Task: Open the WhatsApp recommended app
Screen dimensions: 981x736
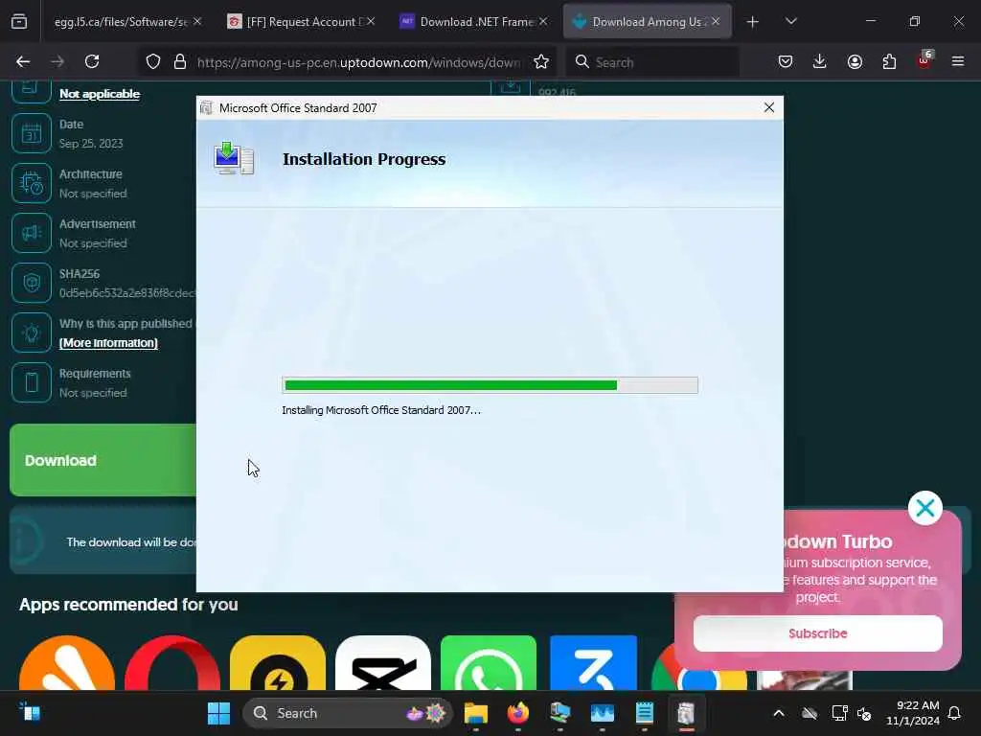Action: (x=488, y=663)
